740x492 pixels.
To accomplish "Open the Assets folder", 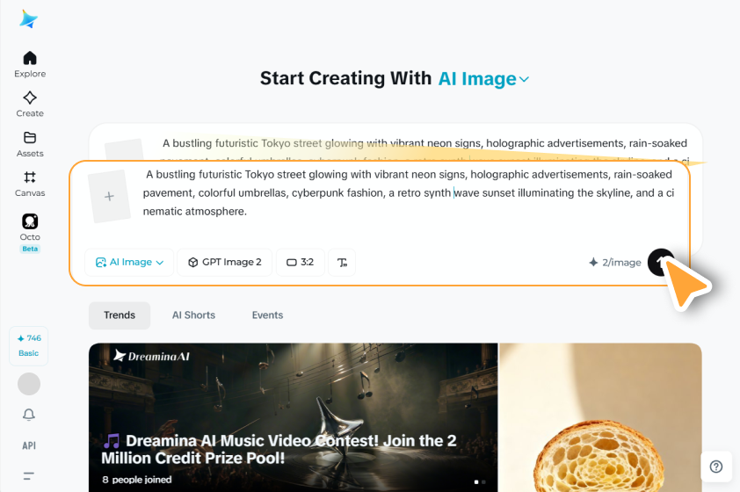I will point(30,144).
